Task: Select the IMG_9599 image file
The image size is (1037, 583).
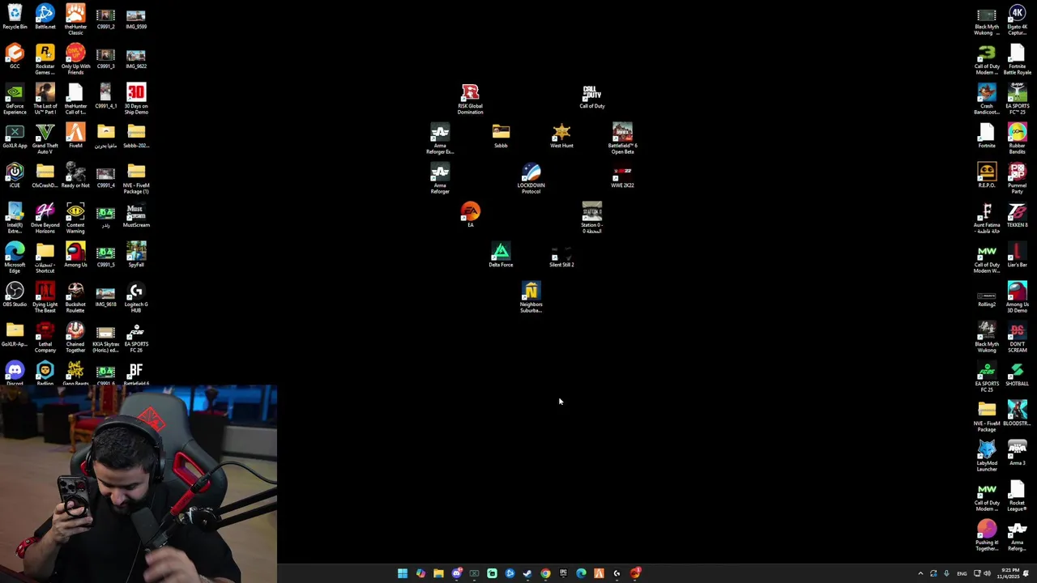Action: click(x=136, y=17)
